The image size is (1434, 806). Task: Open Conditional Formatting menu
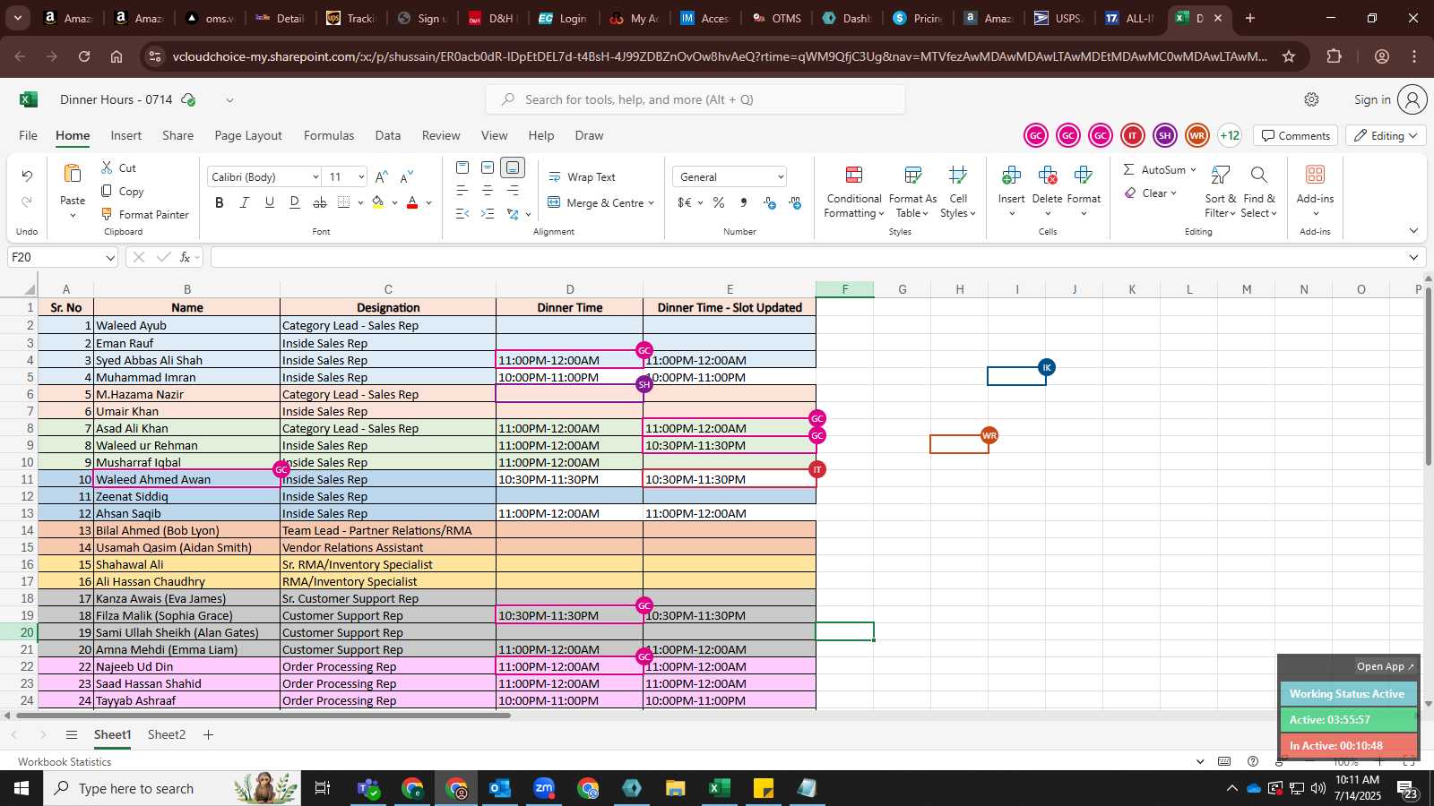pos(854,192)
